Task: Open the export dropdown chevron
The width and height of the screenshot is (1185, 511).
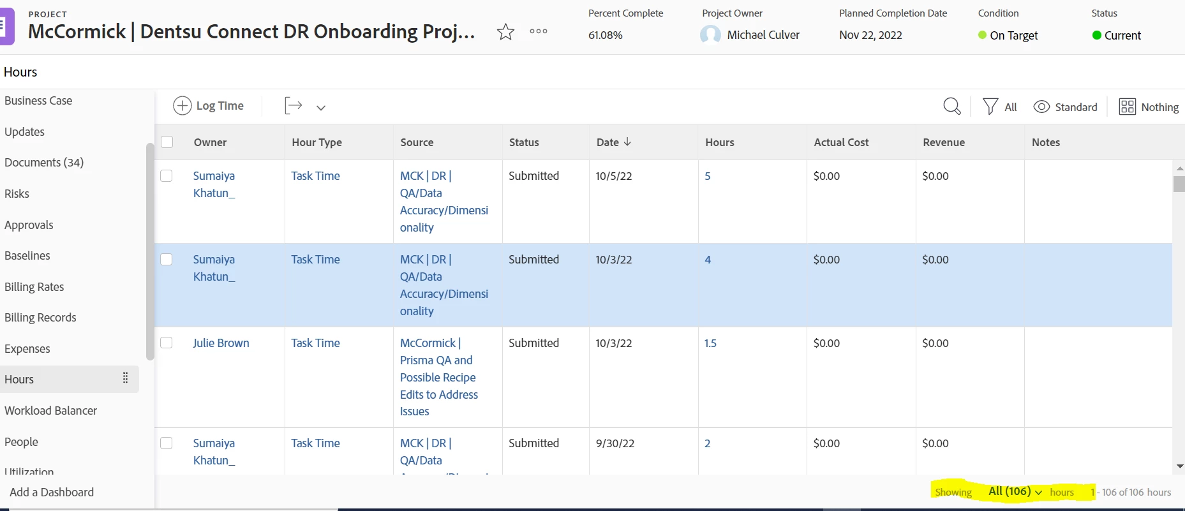Action: pos(321,107)
